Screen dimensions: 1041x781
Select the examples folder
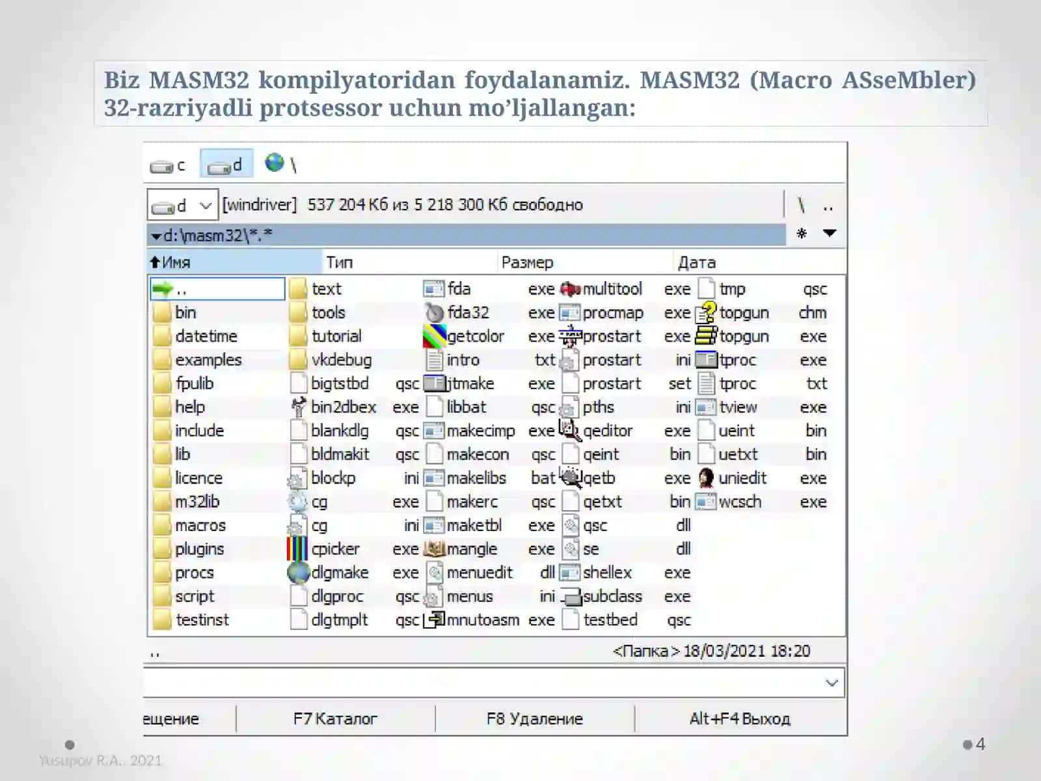coord(198,360)
